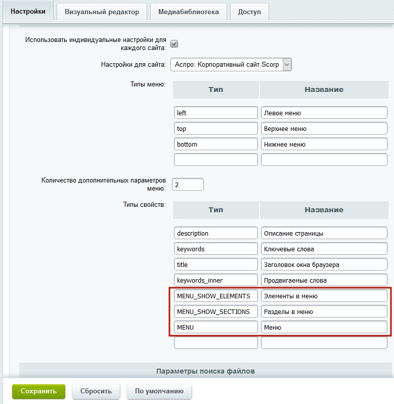This screenshot has width=394, height=404.
Task: Uncheck individual settings for each site checkbox
Action: click(174, 44)
